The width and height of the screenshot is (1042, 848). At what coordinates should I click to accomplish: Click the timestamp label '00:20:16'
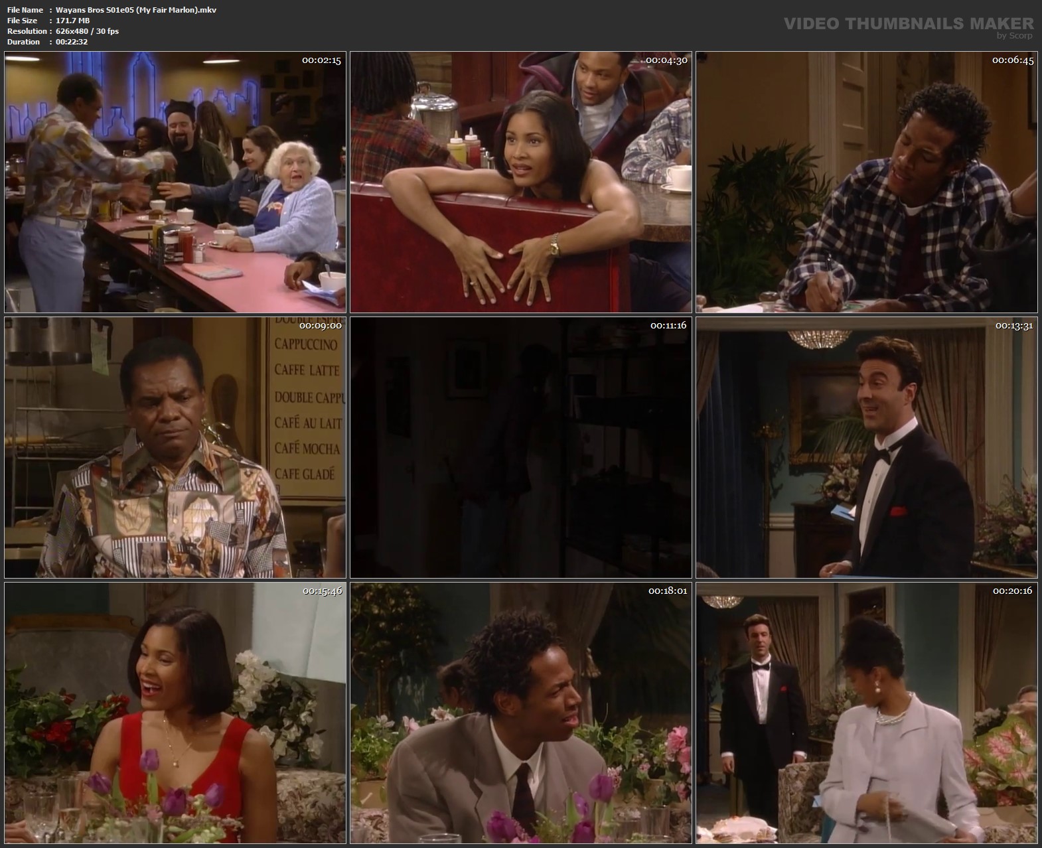(x=1013, y=591)
